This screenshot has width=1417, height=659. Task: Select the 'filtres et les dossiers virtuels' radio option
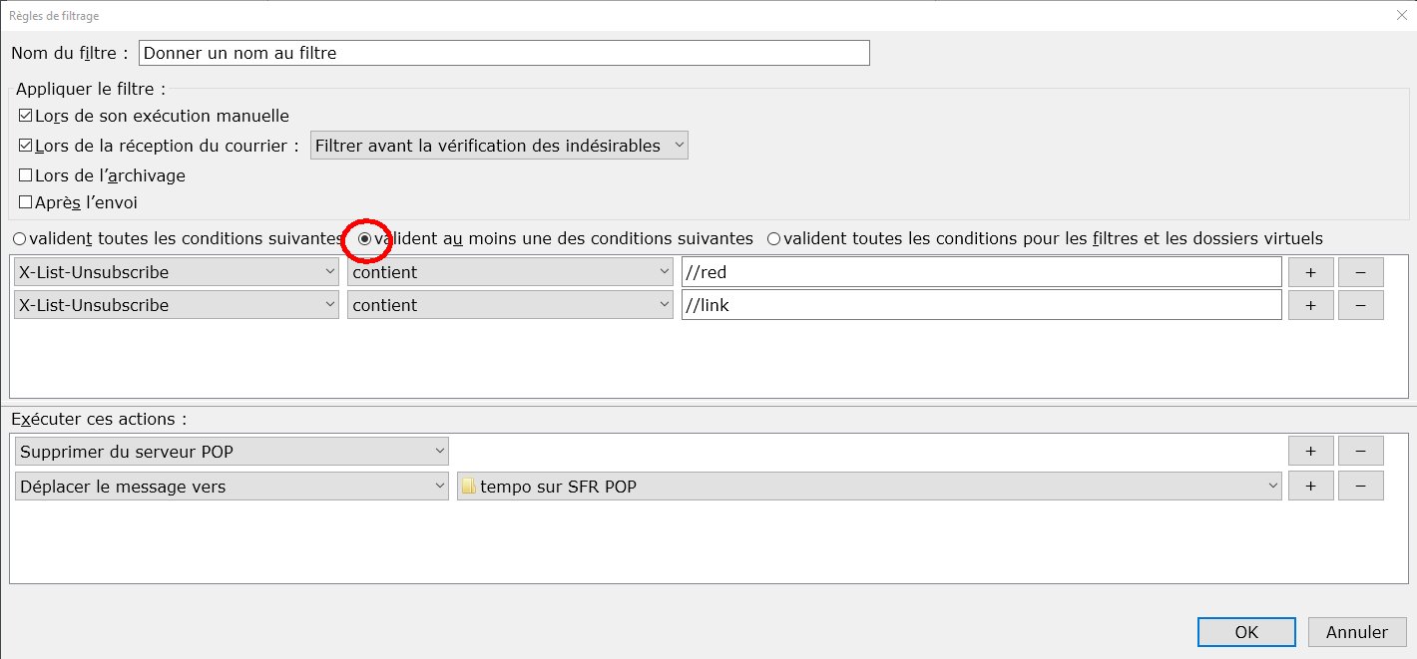pyautogui.click(x=774, y=239)
